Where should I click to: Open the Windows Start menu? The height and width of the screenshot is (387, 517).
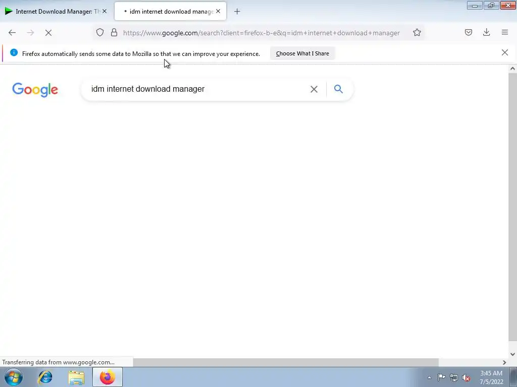pyautogui.click(x=14, y=377)
